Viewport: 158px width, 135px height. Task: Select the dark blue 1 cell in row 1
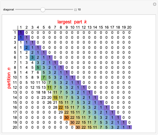coord(21,33)
